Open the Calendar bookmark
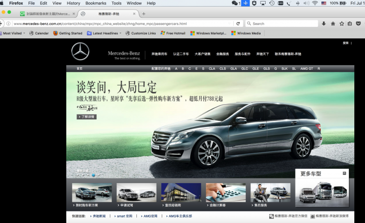Viewport: 365px width, 223px height. [x=39, y=33]
